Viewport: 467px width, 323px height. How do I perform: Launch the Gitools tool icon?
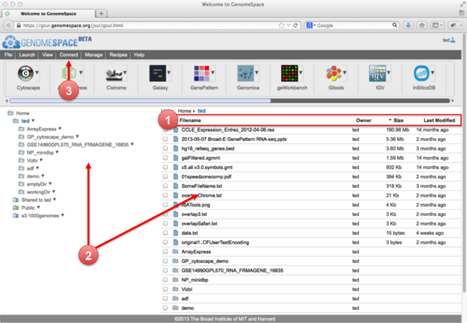click(x=333, y=73)
